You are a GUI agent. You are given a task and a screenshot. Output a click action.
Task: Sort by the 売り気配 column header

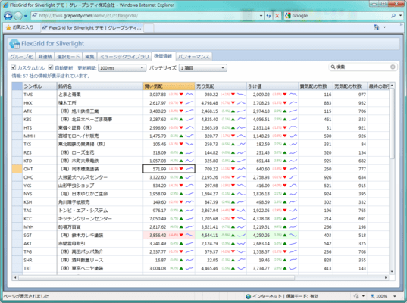tap(221, 86)
